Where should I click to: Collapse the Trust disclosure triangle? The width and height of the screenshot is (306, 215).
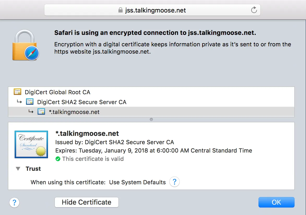click(18, 168)
